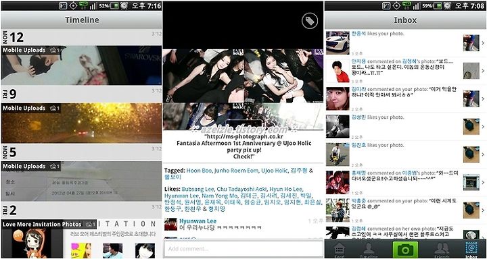
Task: Open Hyun Ho Lee in the Likes list
Action: coord(285,189)
